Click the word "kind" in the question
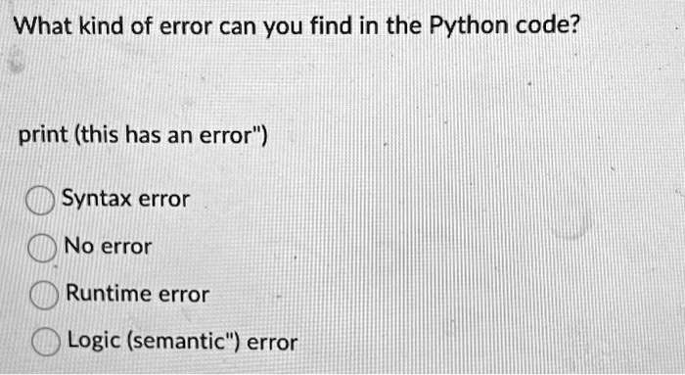The image size is (685, 375). (x=102, y=26)
